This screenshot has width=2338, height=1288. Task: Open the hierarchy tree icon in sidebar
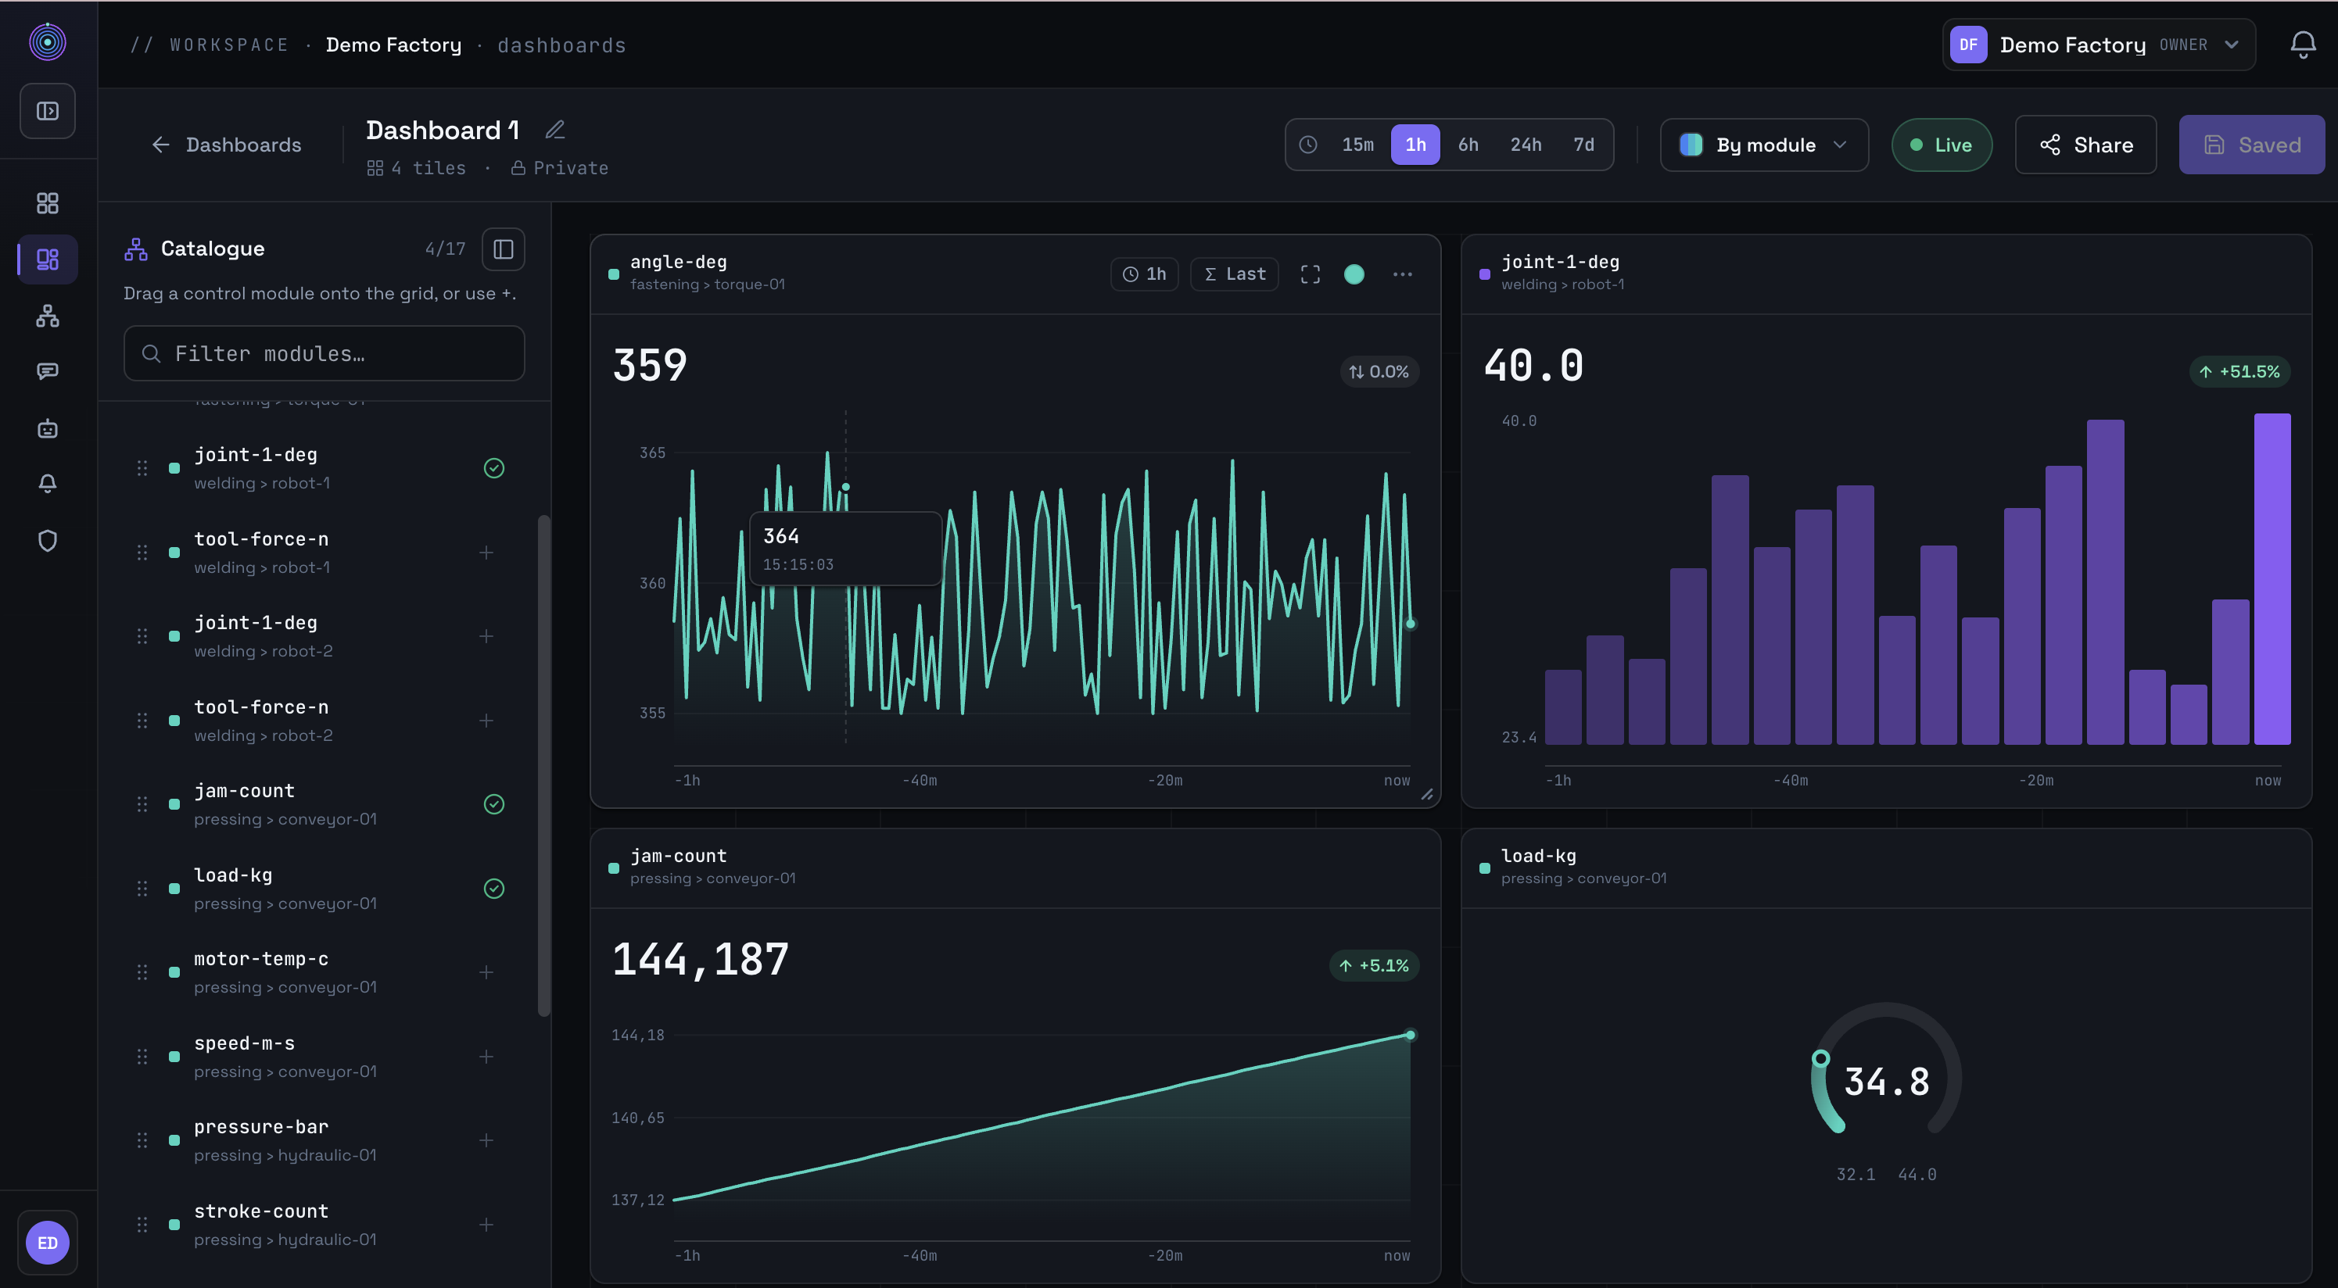click(x=47, y=316)
